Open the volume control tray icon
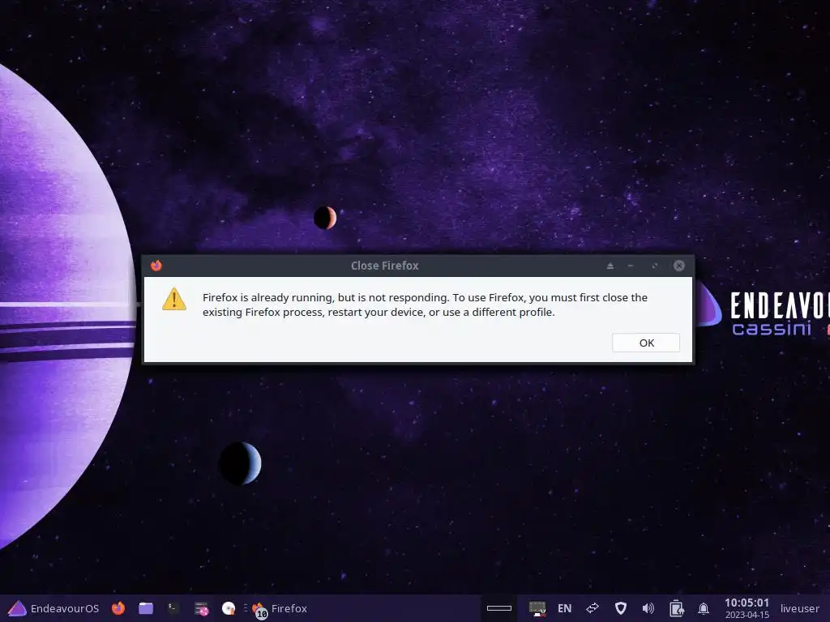 [x=648, y=608]
